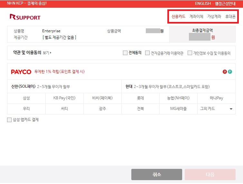Screen dimensions: 243x184
Task: Select the 신용카드 payment tab
Action: coord(178,16)
